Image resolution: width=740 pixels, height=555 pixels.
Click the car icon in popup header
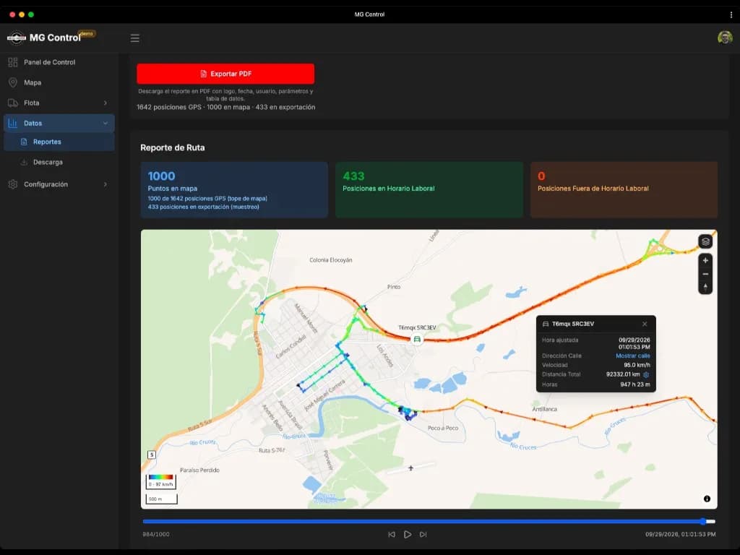546,324
